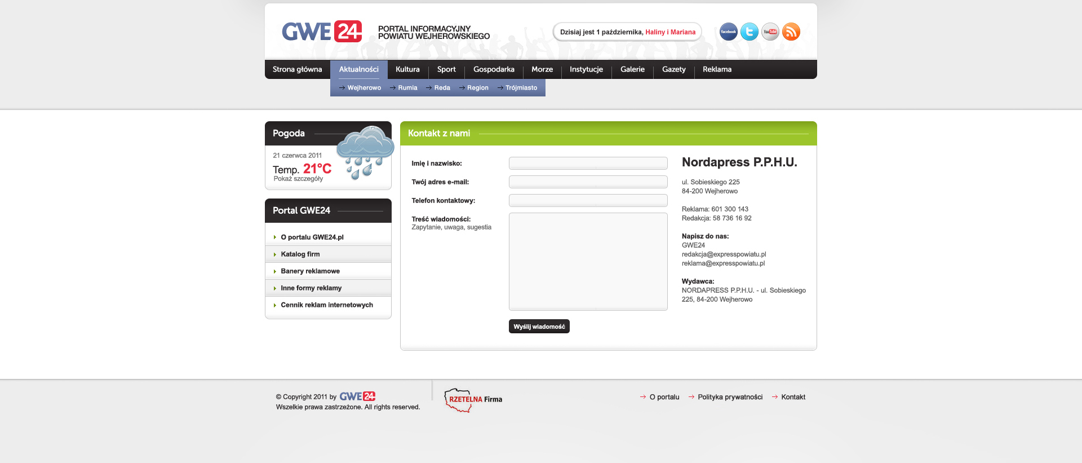
Task: Click the Rzetelna Firma badge
Action: (x=473, y=400)
